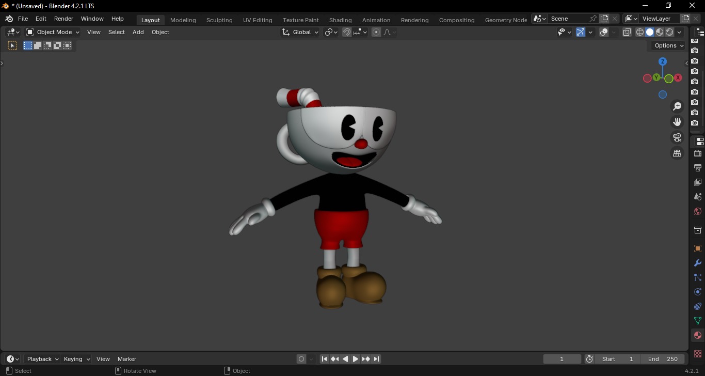
Task: Switch to Sculpting workspace tab
Action: point(219,20)
